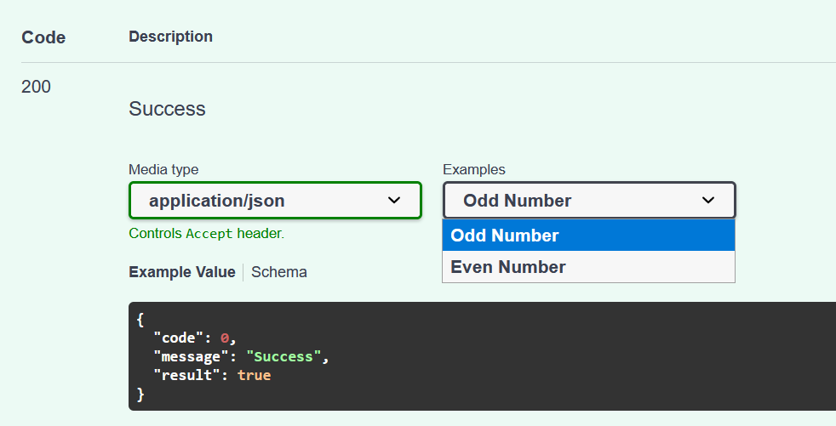Switch to the Schema tab
Image resolution: width=836 pixels, height=426 pixels.
tap(279, 272)
